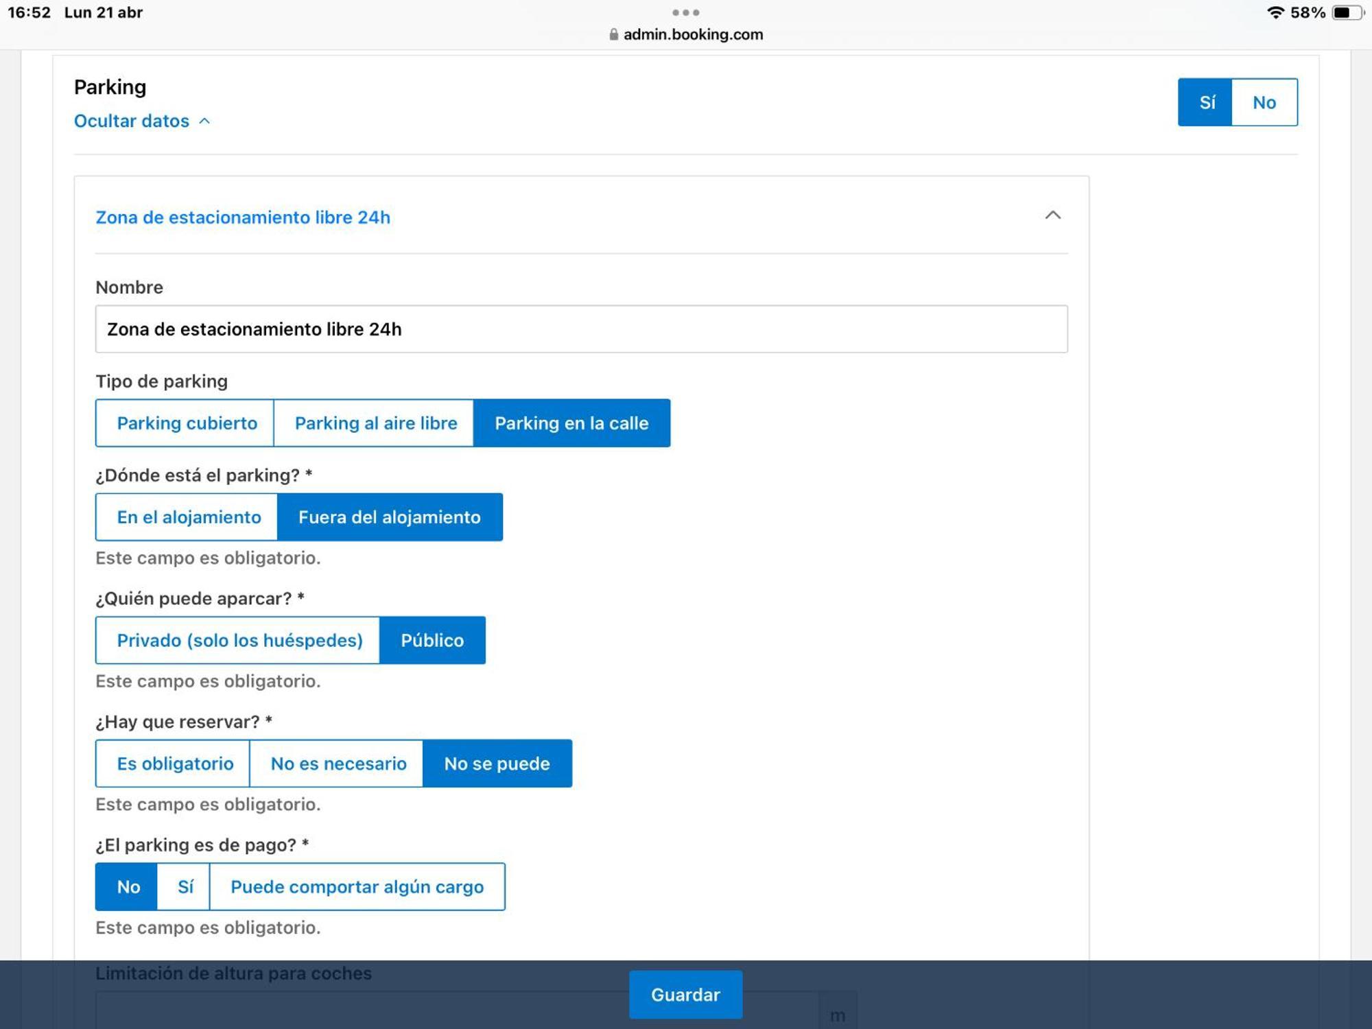Tap the Parking section heading
The width and height of the screenshot is (1372, 1029).
(110, 87)
